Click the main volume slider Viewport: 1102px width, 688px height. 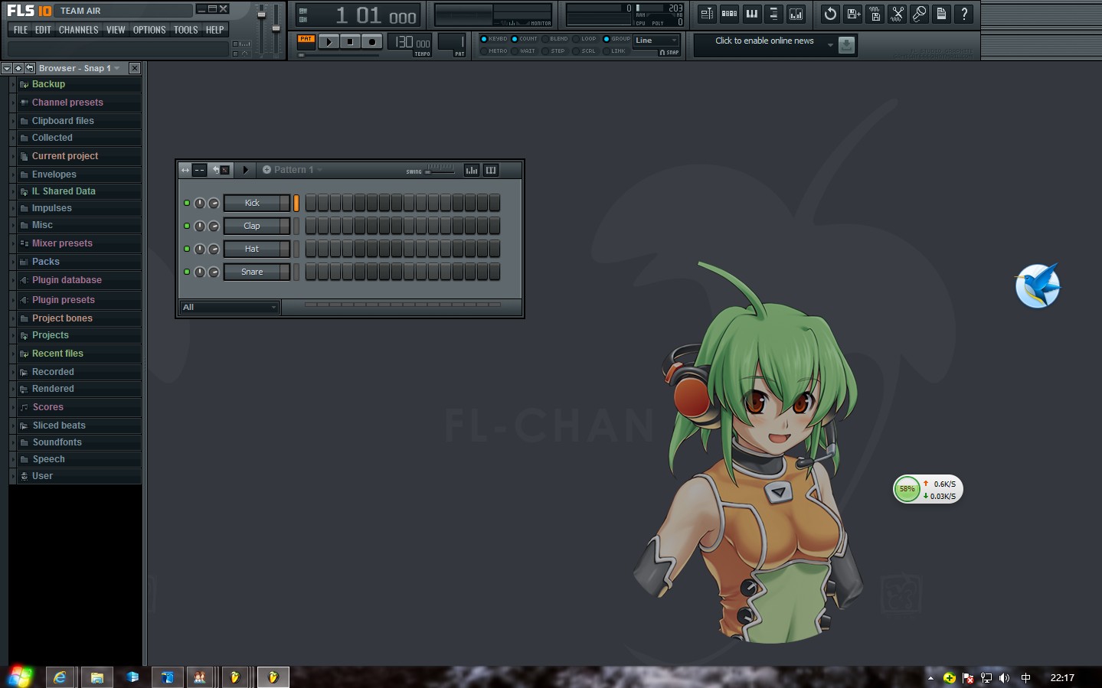(261, 31)
